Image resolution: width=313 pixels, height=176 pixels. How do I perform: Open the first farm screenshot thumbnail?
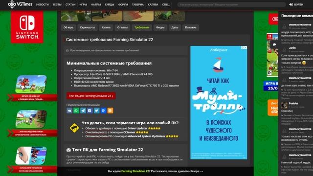click(76, 16)
